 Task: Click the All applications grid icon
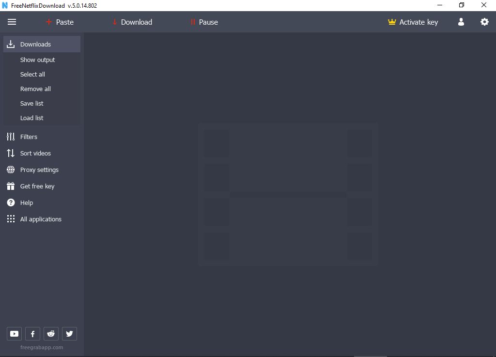[x=11, y=219]
